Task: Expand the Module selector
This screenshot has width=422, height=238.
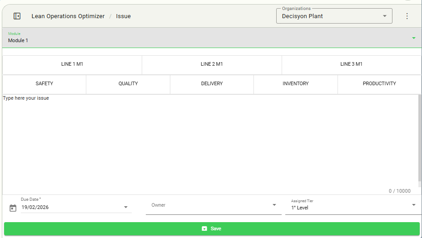Action: coord(211,38)
